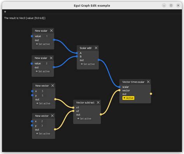The width and height of the screenshot is (184, 154).
Task: Click the out port of scalar value 2 node
Action: (x=54, y=67)
